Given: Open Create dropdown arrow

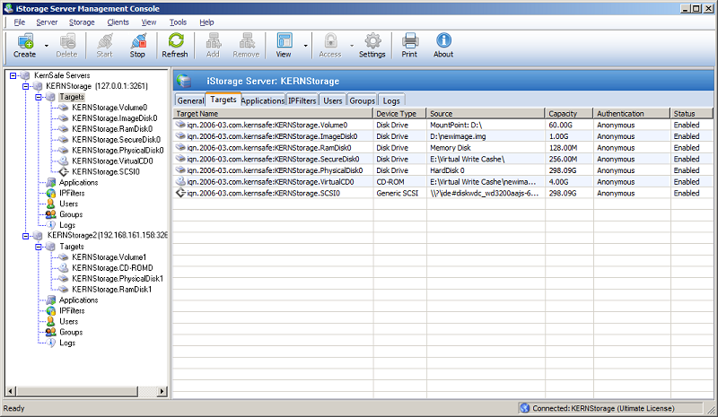Looking at the screenshot, I should [47, 46].
